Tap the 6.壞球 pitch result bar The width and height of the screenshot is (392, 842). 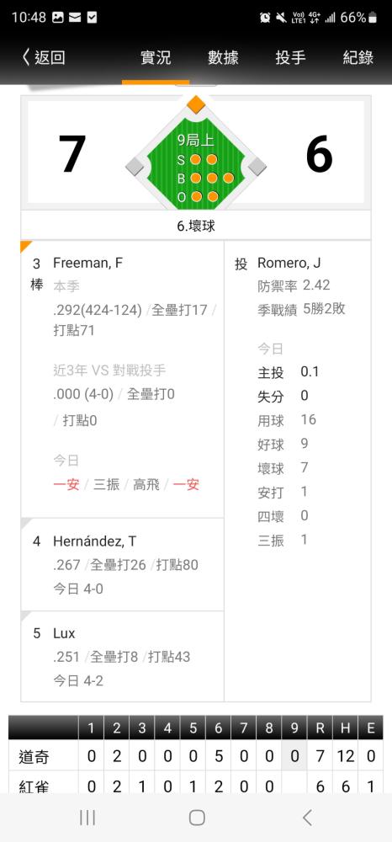(x=196, y=226)
